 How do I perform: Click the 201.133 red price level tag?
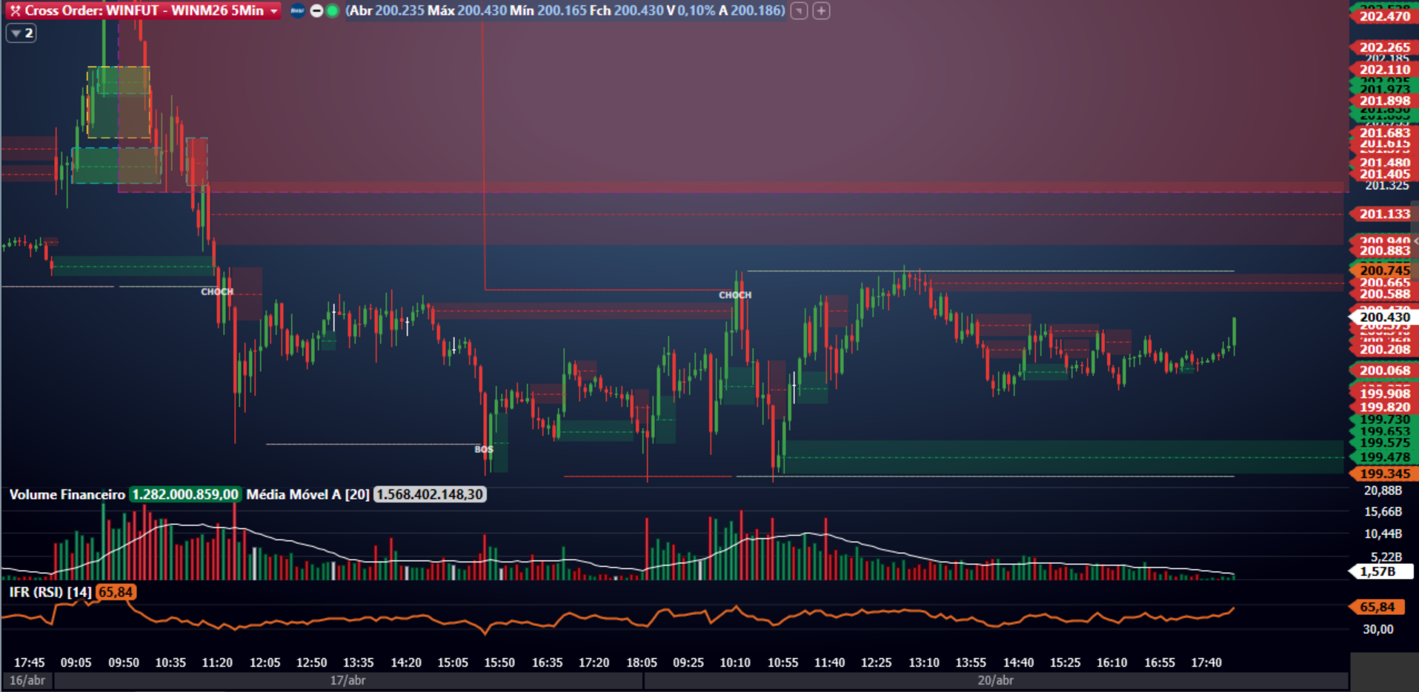point(1383,214)
